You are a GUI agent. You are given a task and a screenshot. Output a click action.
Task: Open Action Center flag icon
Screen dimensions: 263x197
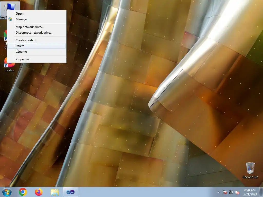click(225, 192)
